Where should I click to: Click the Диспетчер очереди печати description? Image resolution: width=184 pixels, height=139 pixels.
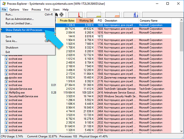click(x=120, y=78)
